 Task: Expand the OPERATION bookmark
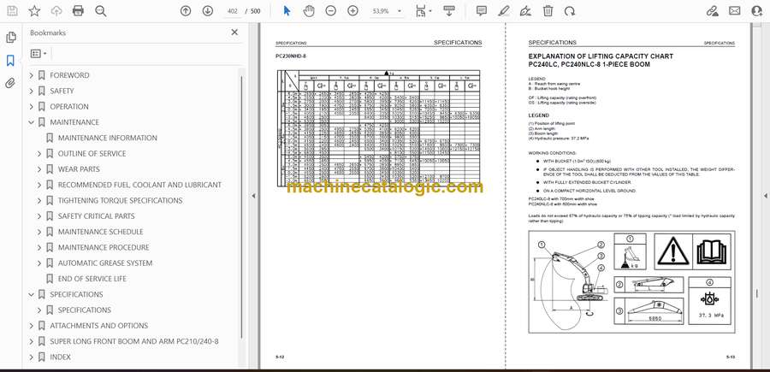(x=32, y=107)
